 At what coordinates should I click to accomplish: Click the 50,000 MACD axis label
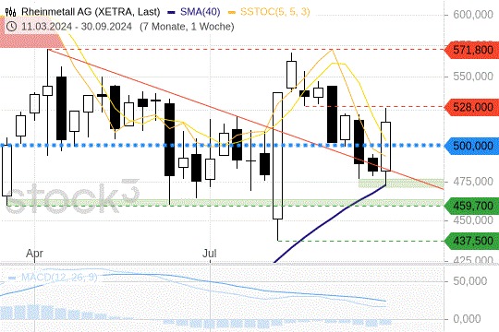(x=470, y=281)
